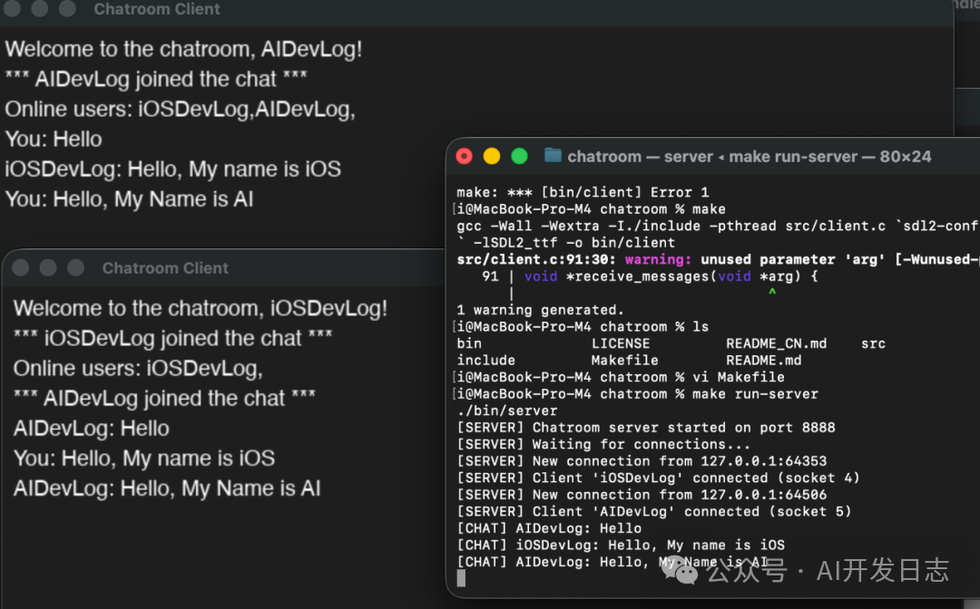The height and width of the screenshot is (609, 980).
Task: Click the 'src/client.c:91:30: warning' line
Action: pyautogui.click(x=718, y=259)
